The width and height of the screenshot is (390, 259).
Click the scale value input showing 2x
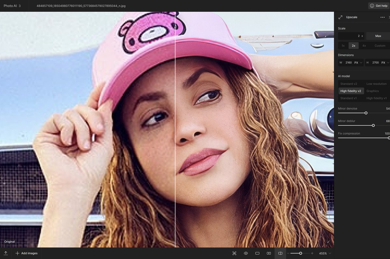(350, 36)
